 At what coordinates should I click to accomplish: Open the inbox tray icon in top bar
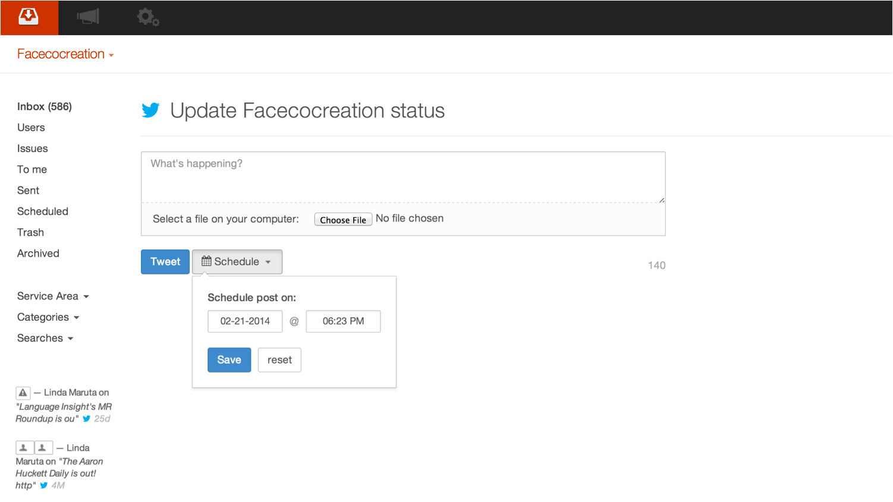[x=29, y=17]
